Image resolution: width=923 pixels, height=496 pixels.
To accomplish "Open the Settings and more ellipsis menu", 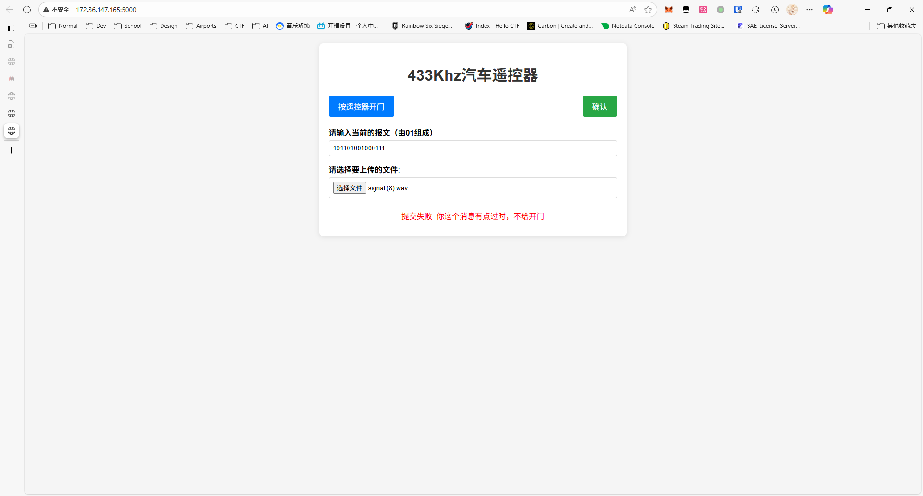I will [x=810, y=10].
